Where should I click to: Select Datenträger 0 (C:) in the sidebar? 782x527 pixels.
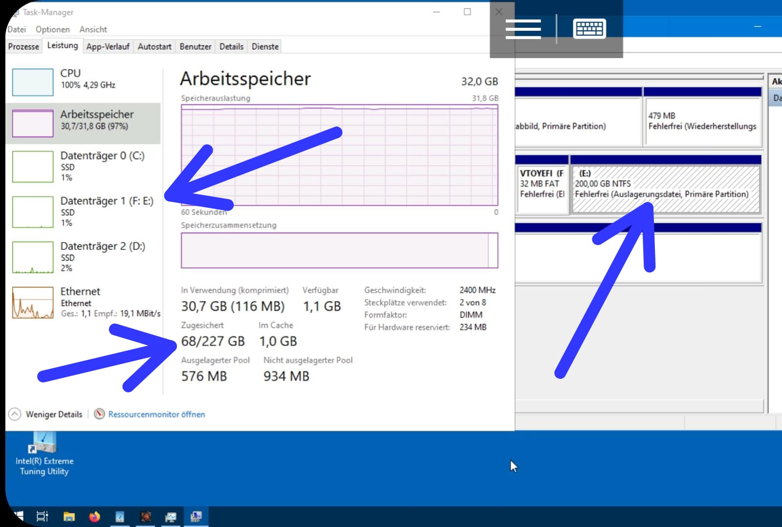pyautogui.click(x=84, y=166)
